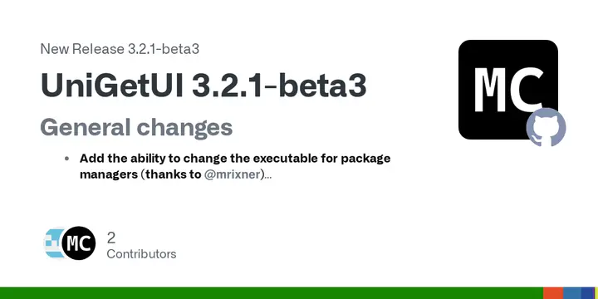Click the contributor count number 2
This screenshot has width=598, height=299.
pos(111,238)
